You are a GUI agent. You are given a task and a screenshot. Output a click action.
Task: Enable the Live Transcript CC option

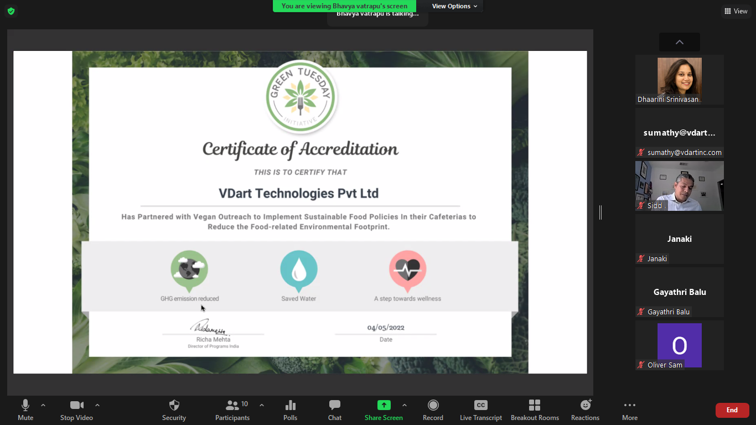(x=481, y=410)
